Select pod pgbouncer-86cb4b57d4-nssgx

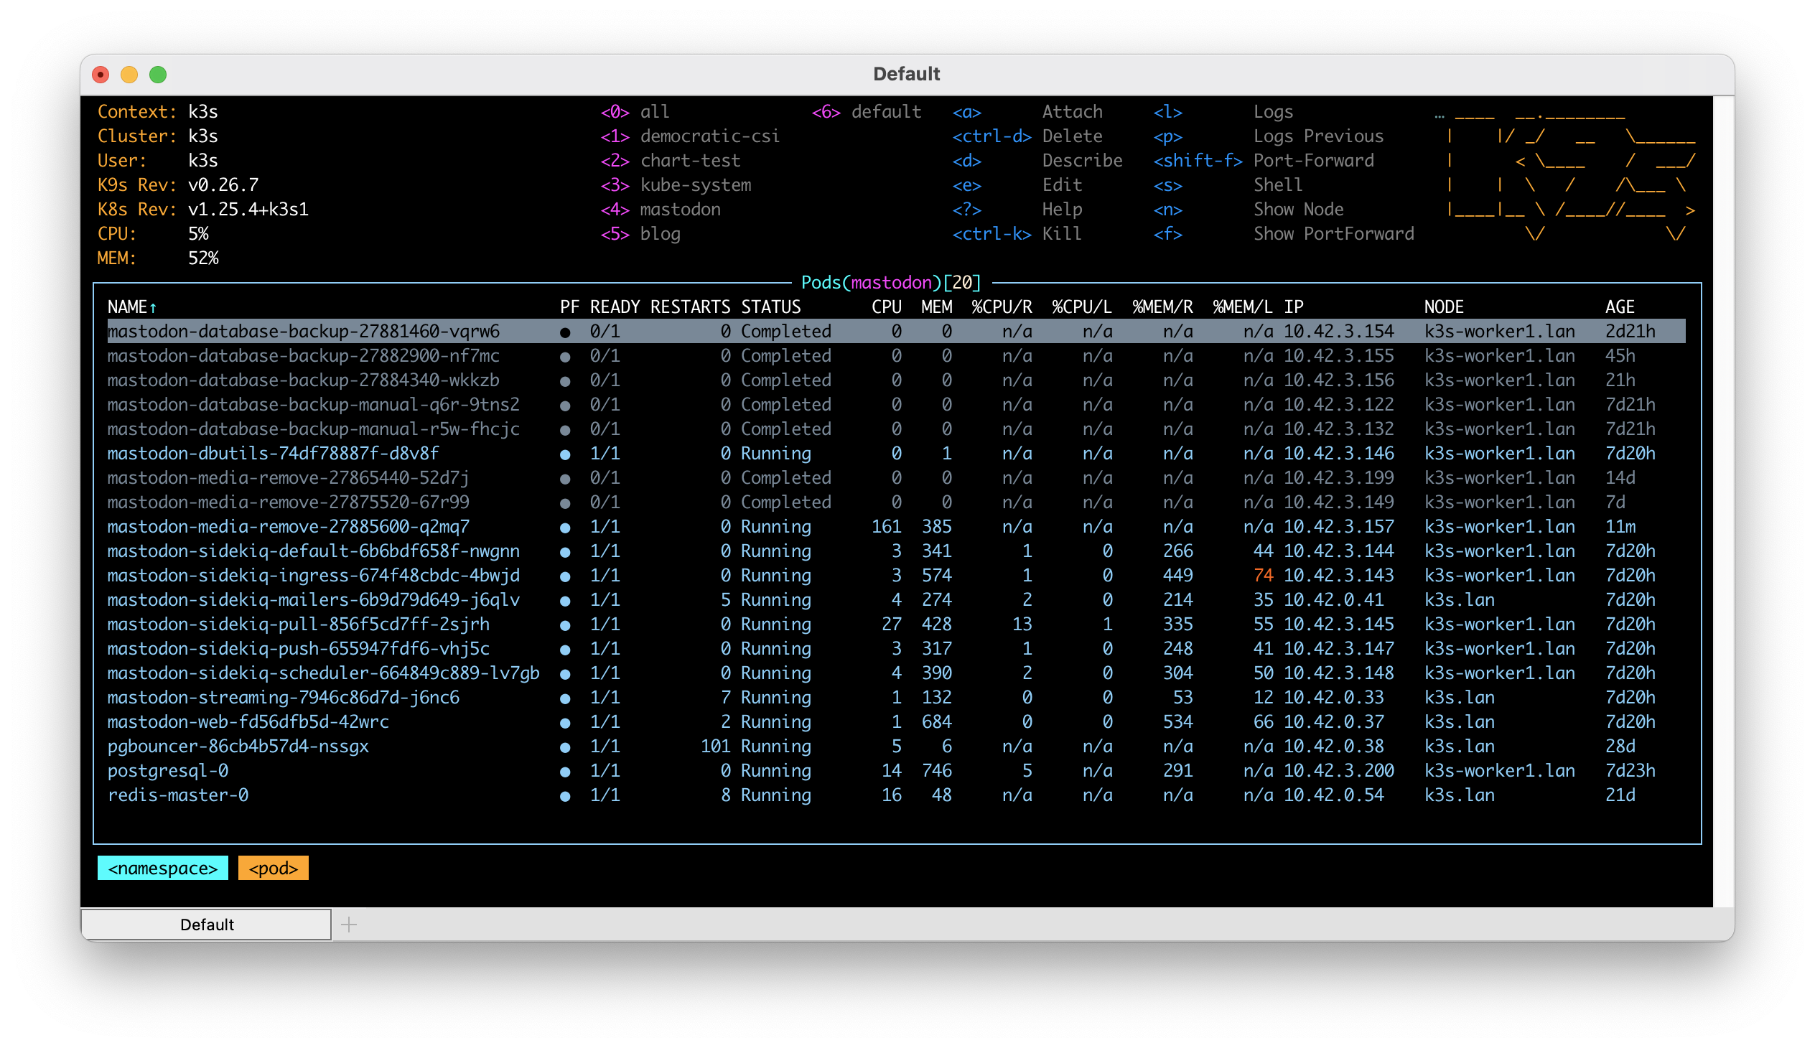pyautogui.click(x=895, y=747)
